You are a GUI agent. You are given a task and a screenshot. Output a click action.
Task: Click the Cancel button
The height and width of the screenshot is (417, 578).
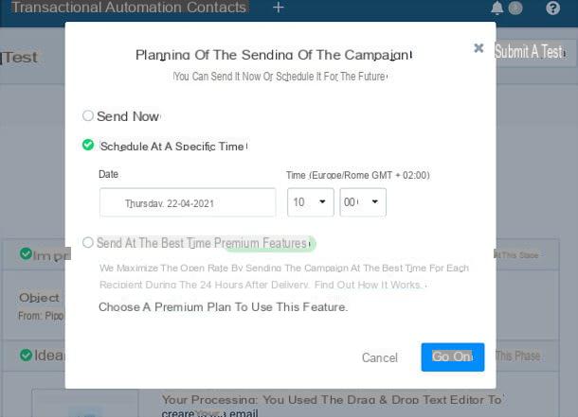click(380, 357)
